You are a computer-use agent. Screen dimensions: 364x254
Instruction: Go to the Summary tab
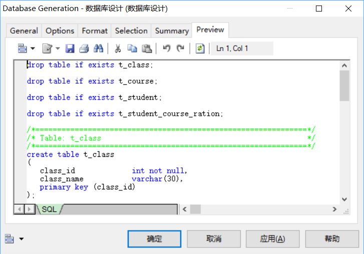tap(172, 31)
